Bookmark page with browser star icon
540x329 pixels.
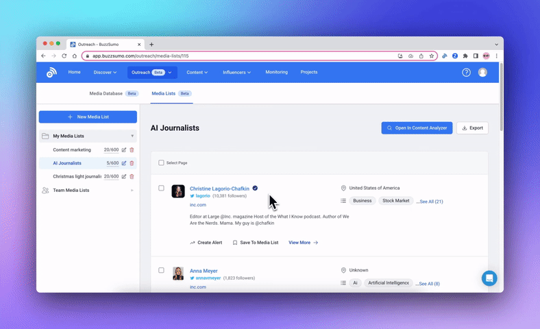[432, 56]
